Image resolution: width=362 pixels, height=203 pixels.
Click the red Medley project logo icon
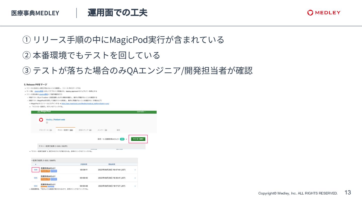41,120
